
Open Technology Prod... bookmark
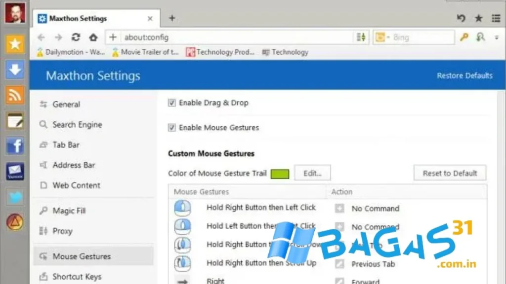pos(220,52)
